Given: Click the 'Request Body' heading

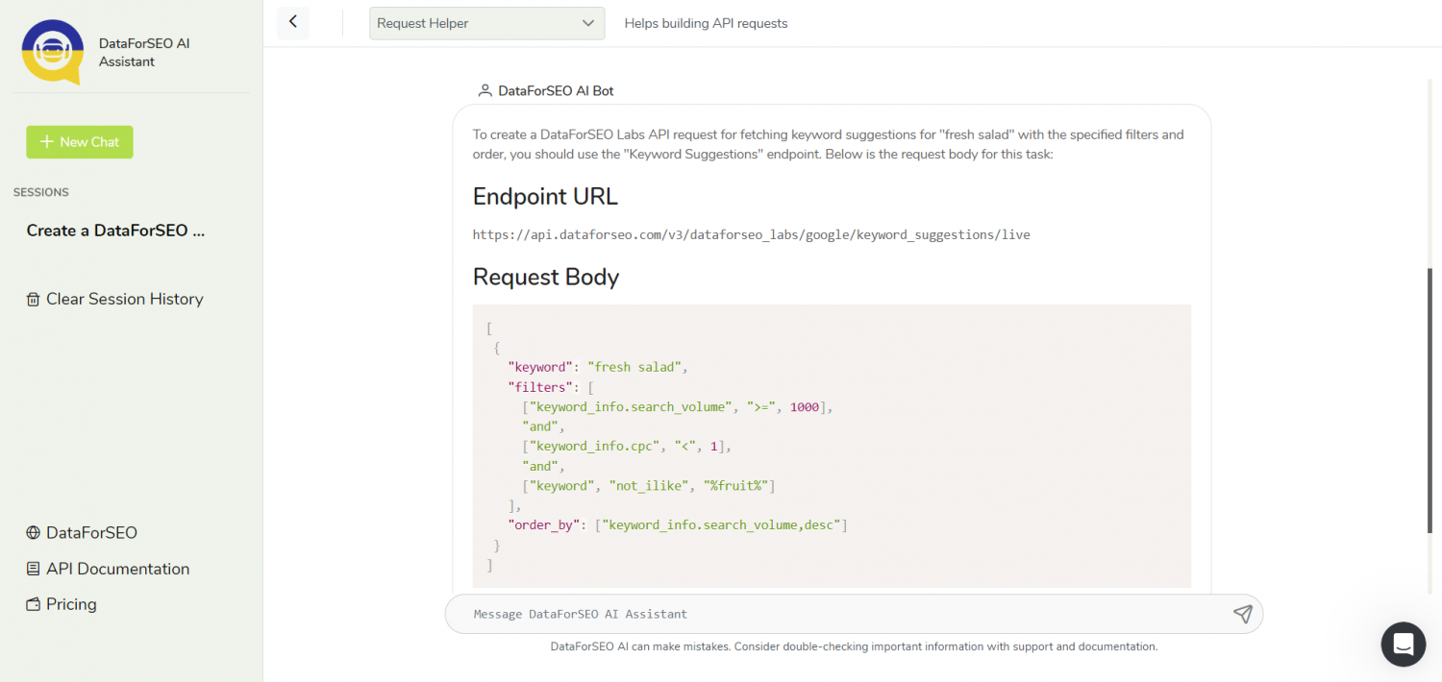Looking at the screenshot, I should point(546,277).
